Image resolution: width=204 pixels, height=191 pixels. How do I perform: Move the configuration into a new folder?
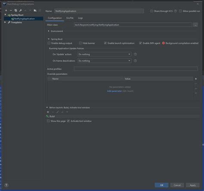35,10
